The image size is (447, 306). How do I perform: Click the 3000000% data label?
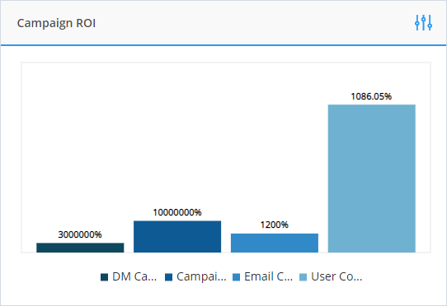coord(80,234)
